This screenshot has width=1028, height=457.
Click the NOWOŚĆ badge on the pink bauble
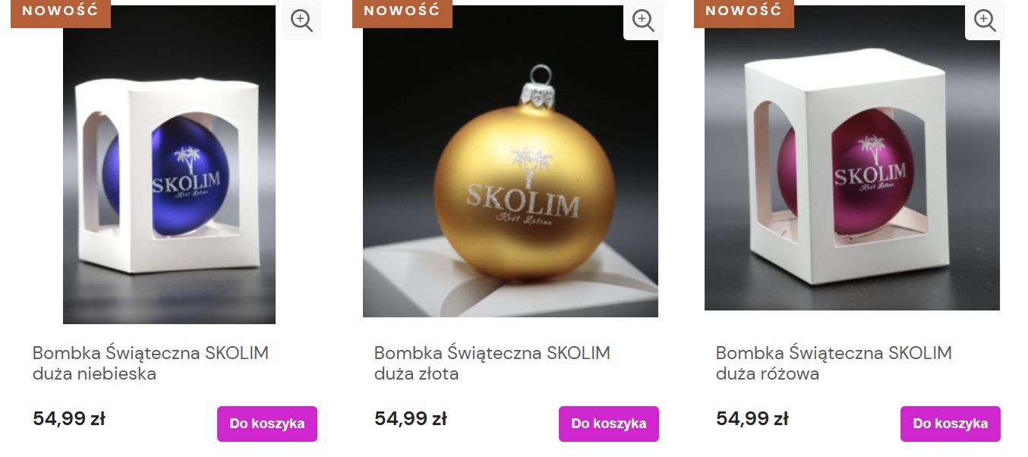click(744, 12)
